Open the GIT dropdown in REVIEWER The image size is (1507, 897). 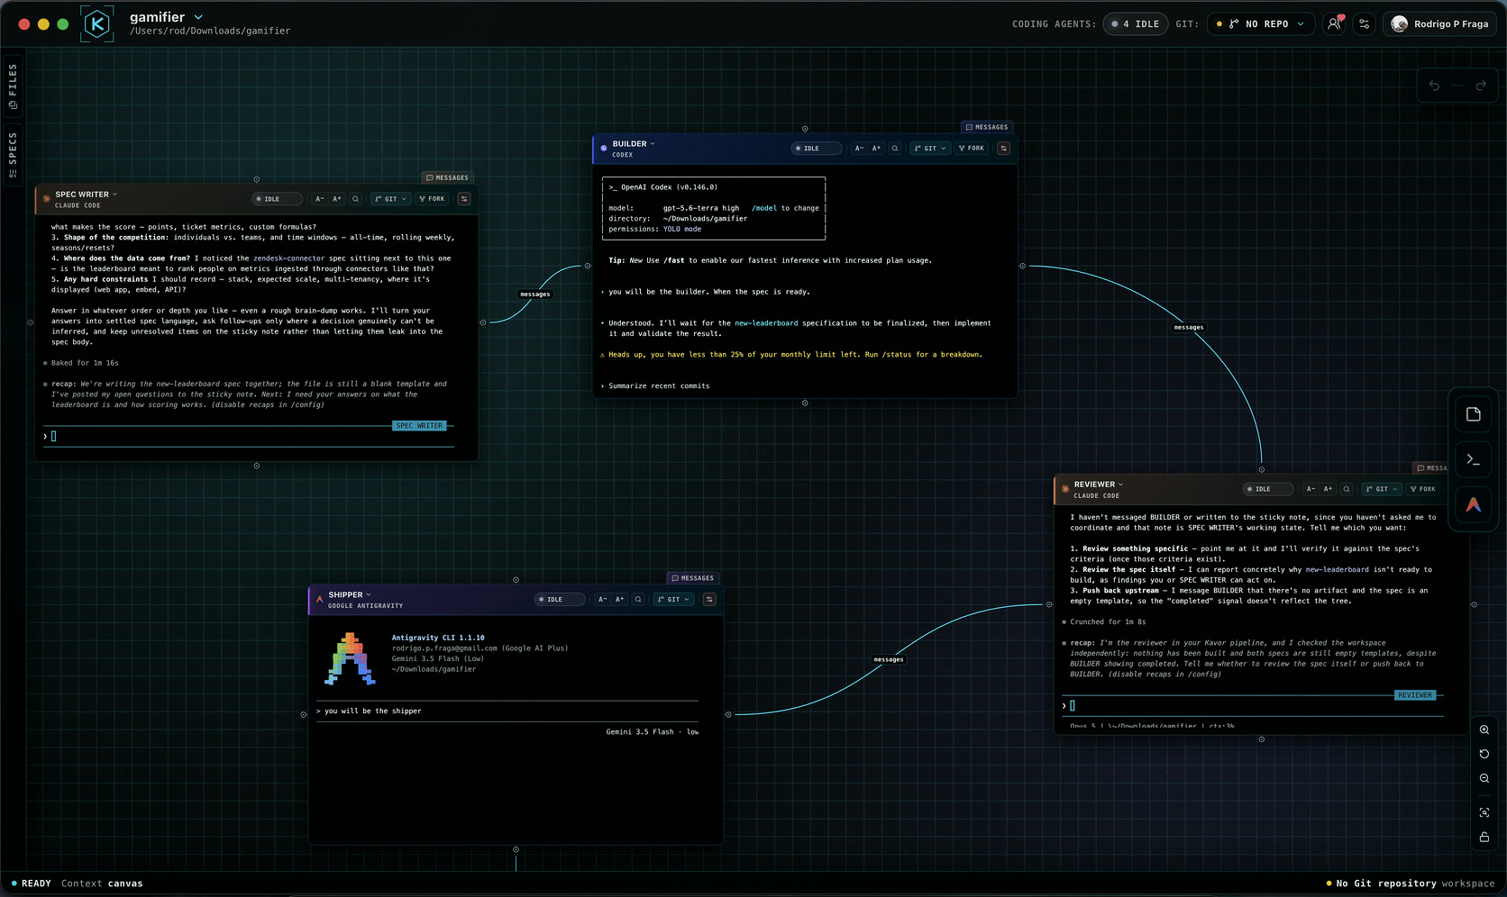tap(1382, 489)
